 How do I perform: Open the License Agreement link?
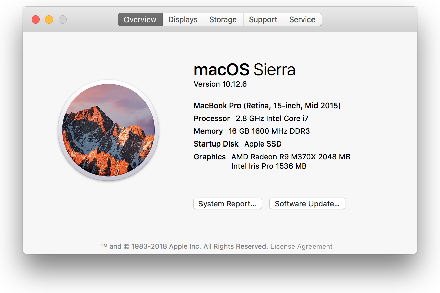click(x=301, y=246)
